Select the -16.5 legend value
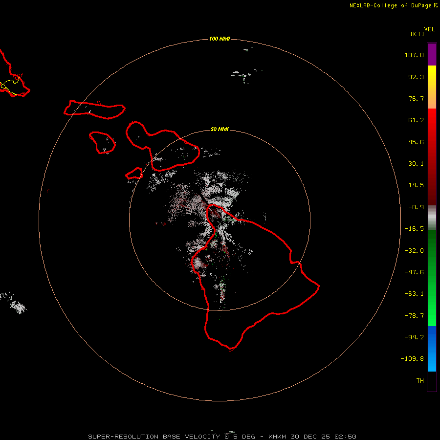Viewport: 440px width, 440px height. coord(414,229)
